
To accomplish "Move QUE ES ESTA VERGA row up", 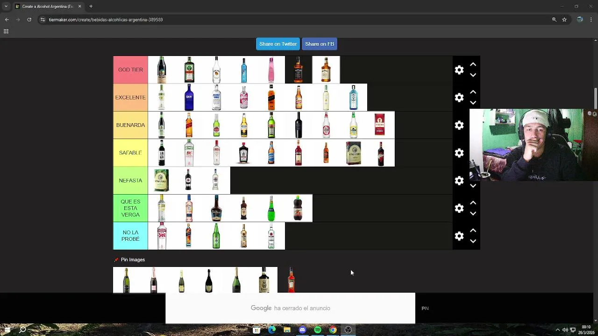I will pos(473,203).
